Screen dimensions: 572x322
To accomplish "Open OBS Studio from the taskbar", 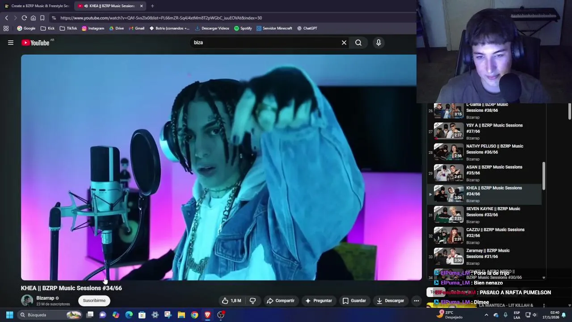I will click(221, 315).
